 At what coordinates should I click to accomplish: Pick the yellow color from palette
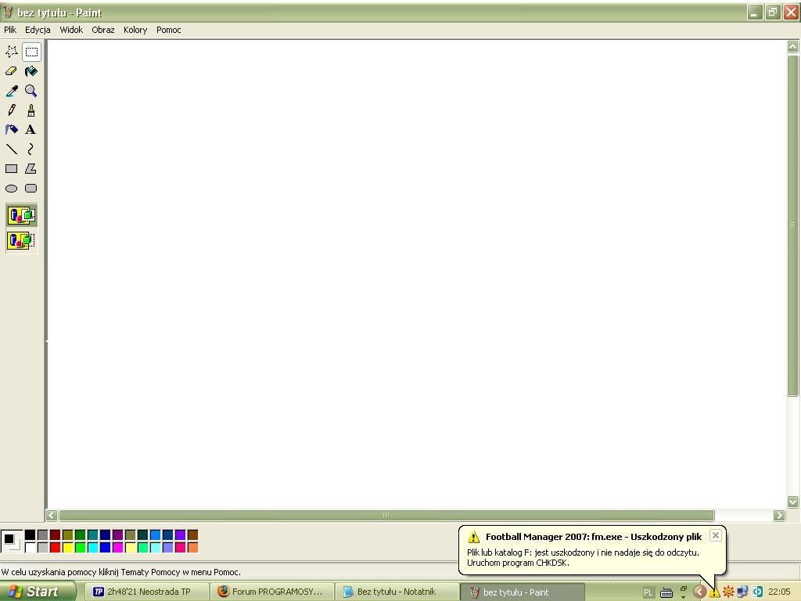pyautogui.click(x=67, y=548)
